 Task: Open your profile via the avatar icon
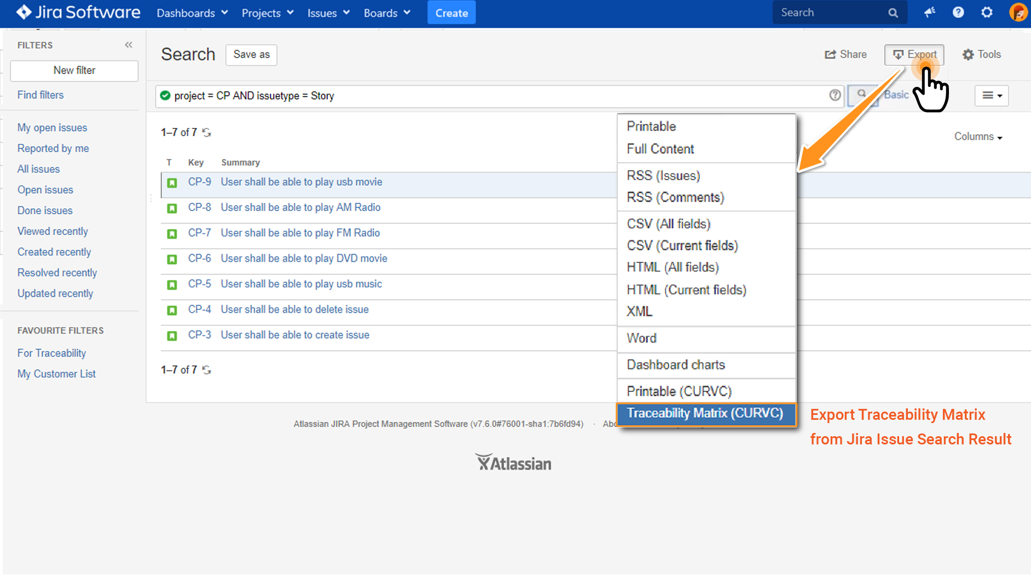[1018, 12]
